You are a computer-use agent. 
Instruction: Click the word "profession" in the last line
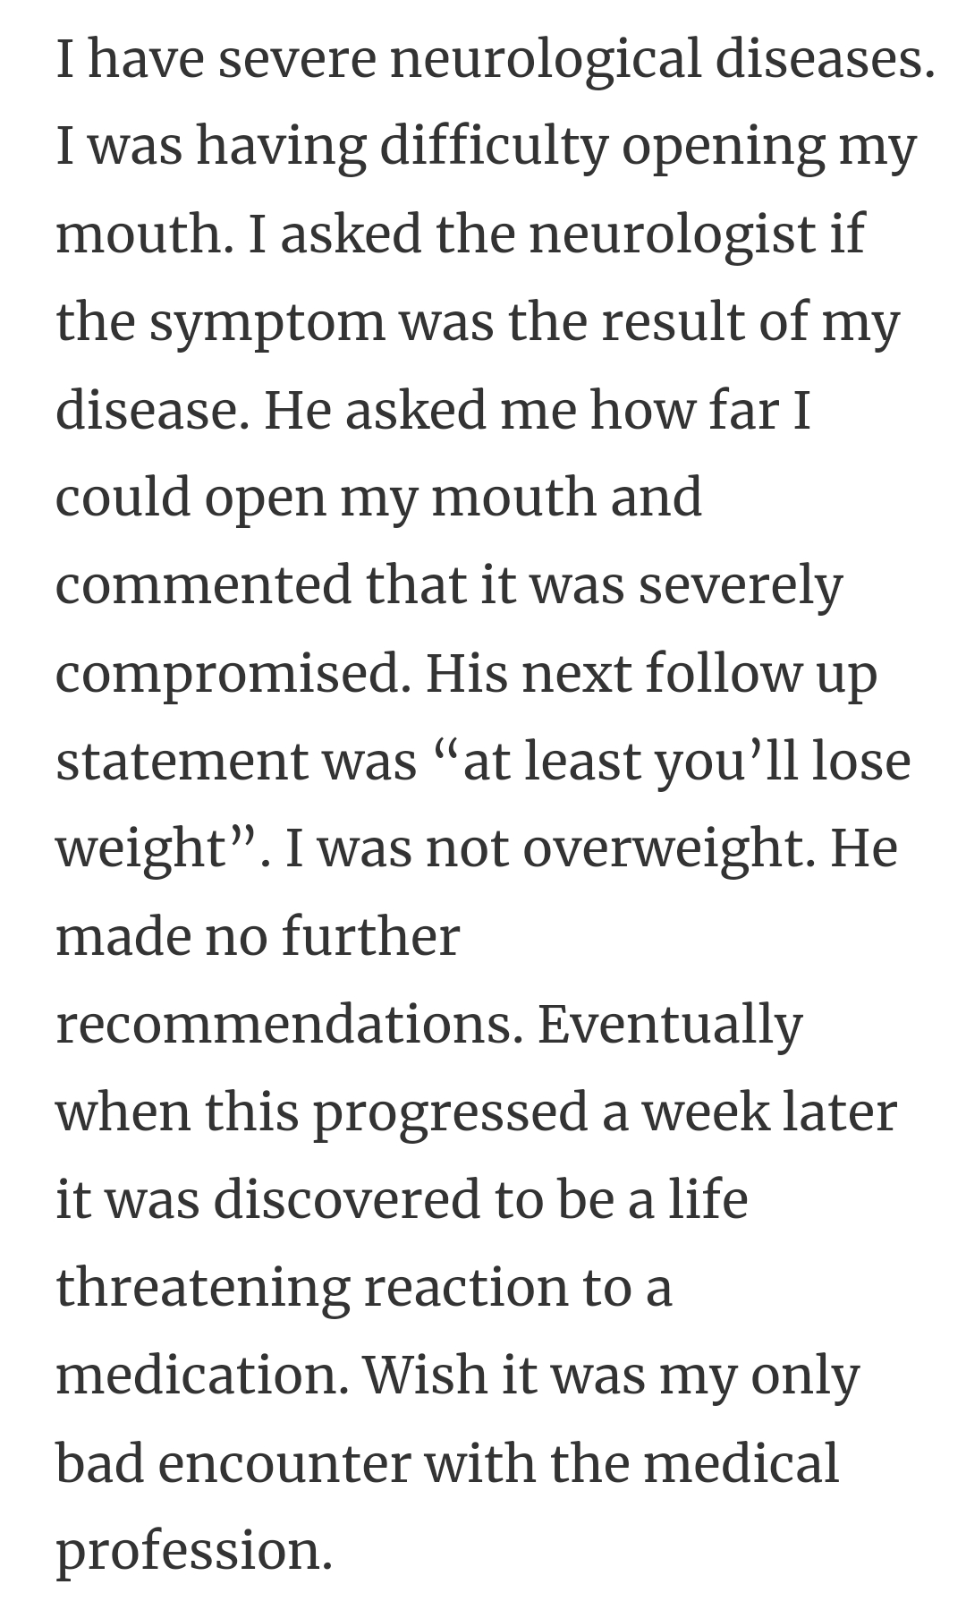[x=192, y=1550]
